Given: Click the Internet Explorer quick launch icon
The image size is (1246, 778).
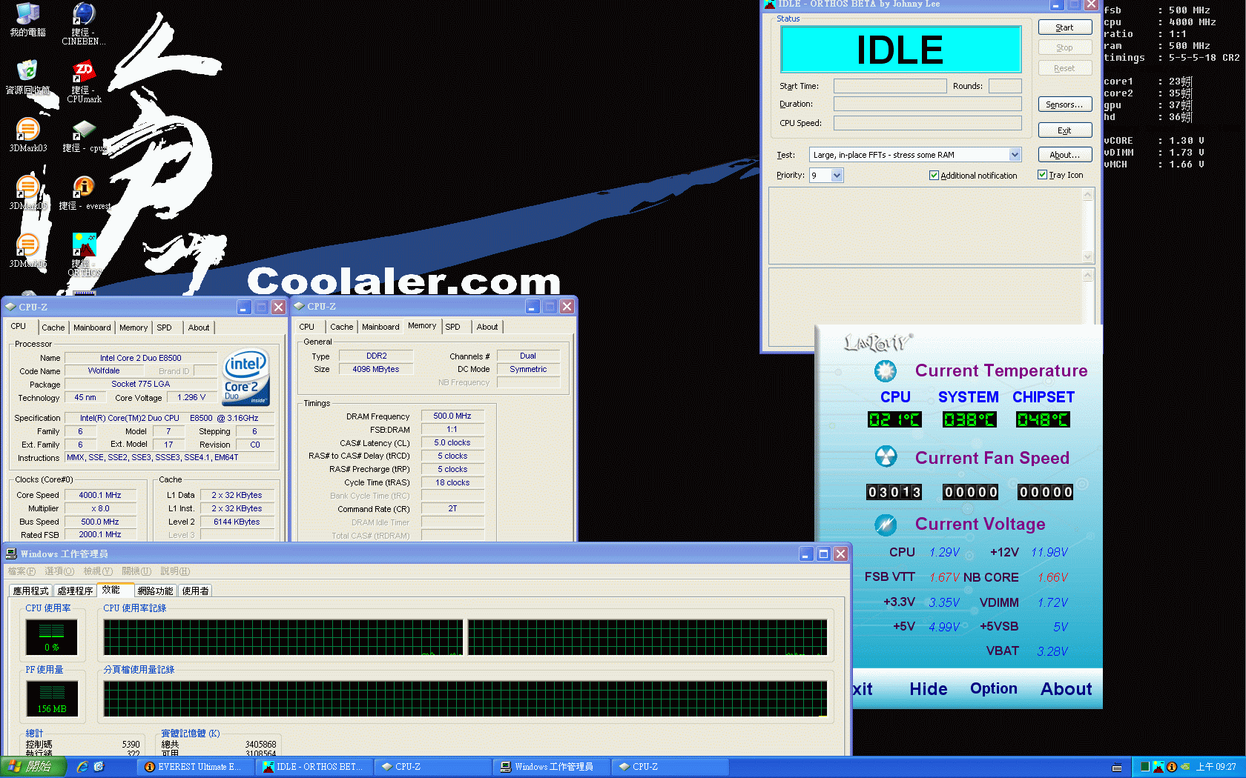Looking at the screenshot, I should pos(82,767).
